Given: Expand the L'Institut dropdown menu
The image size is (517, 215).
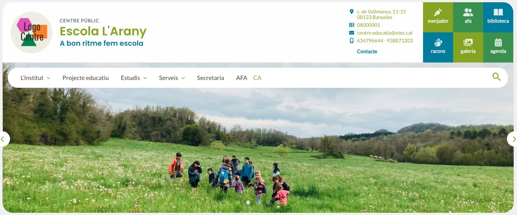Looking at the screenshot, I should coord(36,78).
